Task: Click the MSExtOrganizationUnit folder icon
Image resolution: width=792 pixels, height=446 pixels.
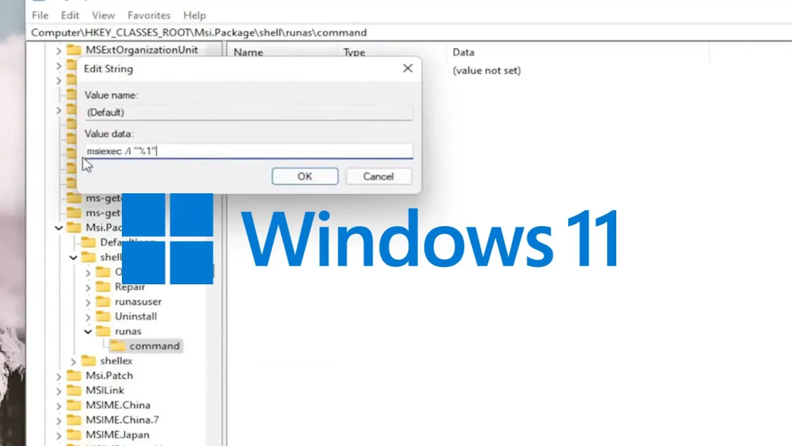Action: tap(74, 50)
